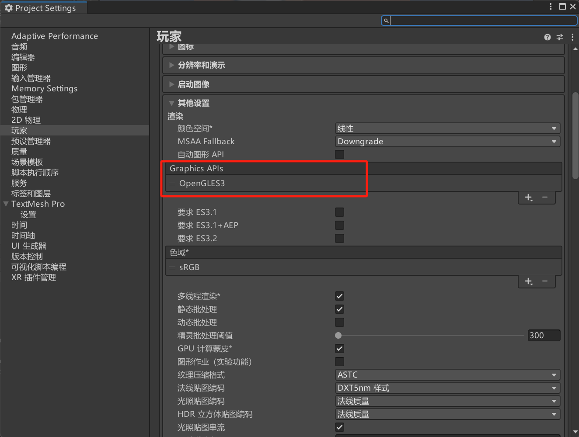Click the help (?) icon in the 玩家 header

(x=547, y=37)
